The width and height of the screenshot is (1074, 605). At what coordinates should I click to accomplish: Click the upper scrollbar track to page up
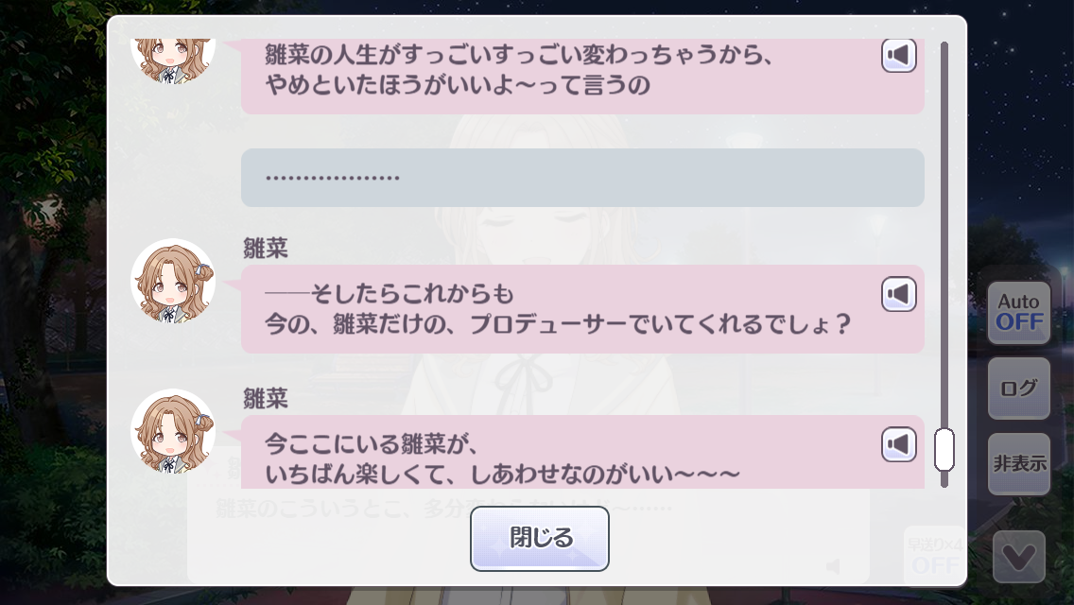(x=944, y=233)
